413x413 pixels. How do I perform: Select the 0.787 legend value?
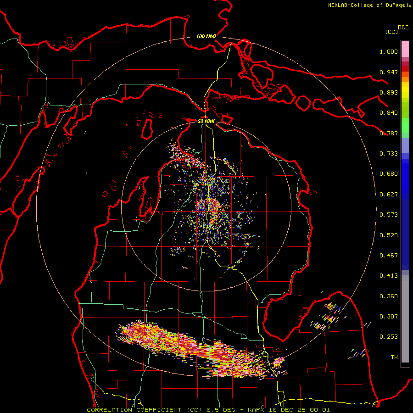coord(389,133)
